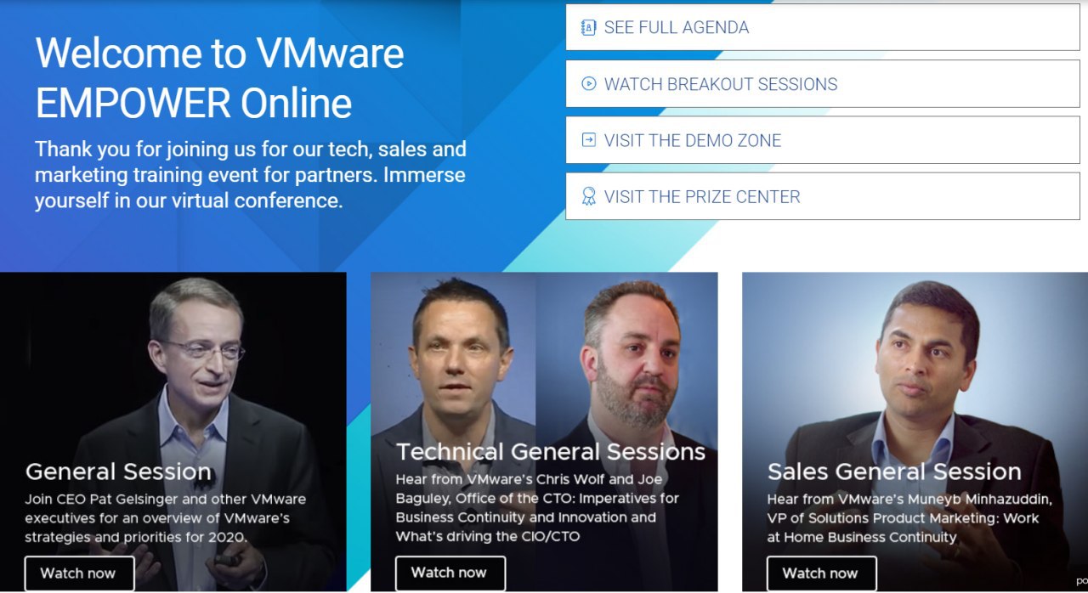Image resolution: width=1088 pixels, height=593 pixels.
Task: Open the Pat Gelsinger session thumbnail
Action: coord(173,365)
